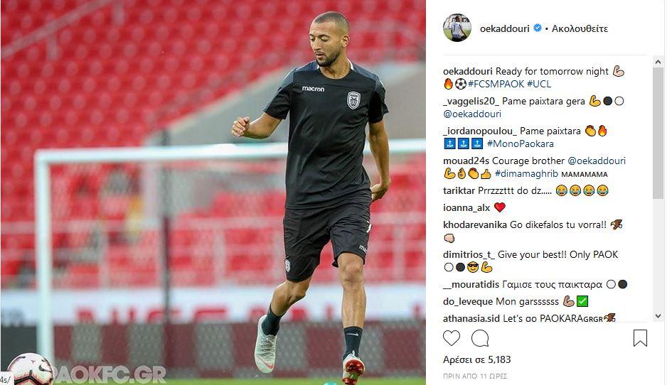Toggle following via Ακολουθείτε button

coord(580,28)
